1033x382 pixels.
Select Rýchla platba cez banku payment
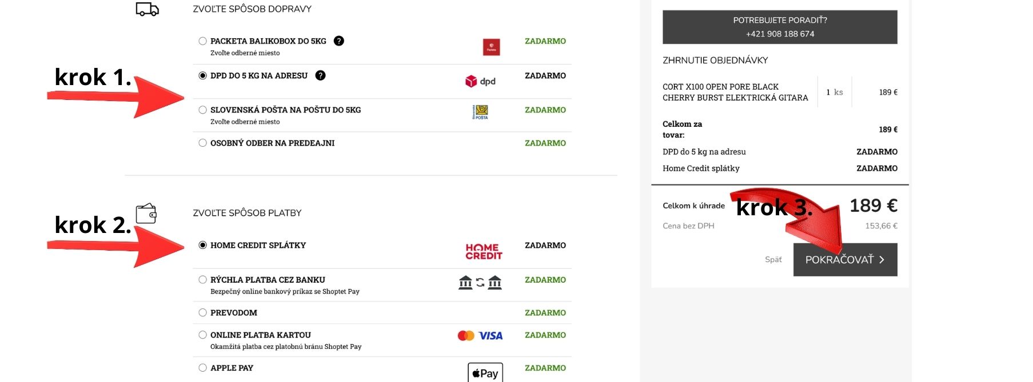point(202,280)
